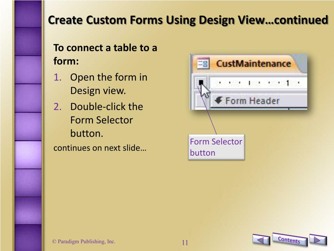The image size is (334, 251).
Task: Click the next slide arrow button
Action: (318, 240)
